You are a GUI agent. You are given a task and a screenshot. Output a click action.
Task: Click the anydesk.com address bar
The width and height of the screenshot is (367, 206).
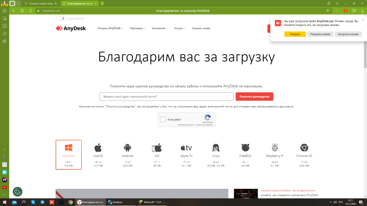(x=51, y=11)
